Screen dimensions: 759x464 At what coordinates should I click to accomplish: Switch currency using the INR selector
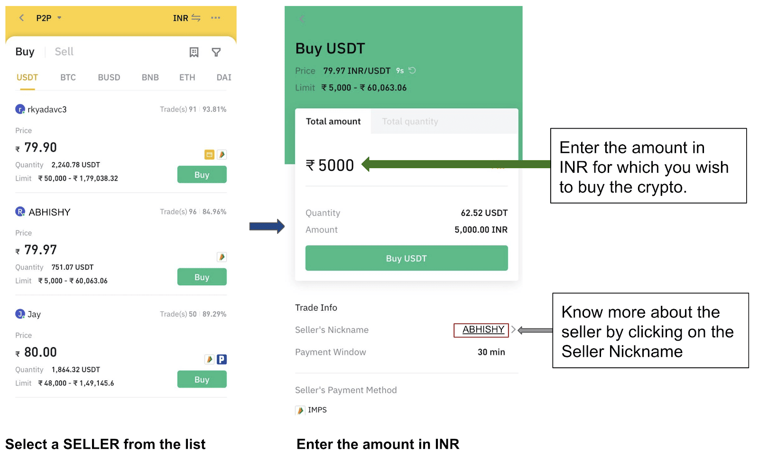tap(186, 18)
